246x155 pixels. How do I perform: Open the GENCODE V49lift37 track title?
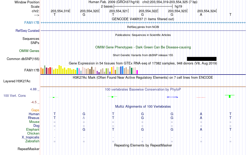[143, 19]
